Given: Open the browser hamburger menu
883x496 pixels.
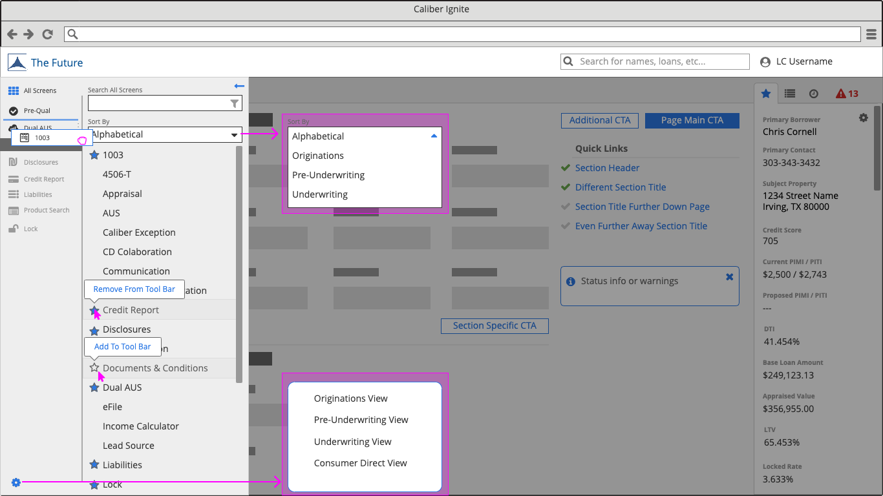Looking at the screenshot, I should [871, 34].
